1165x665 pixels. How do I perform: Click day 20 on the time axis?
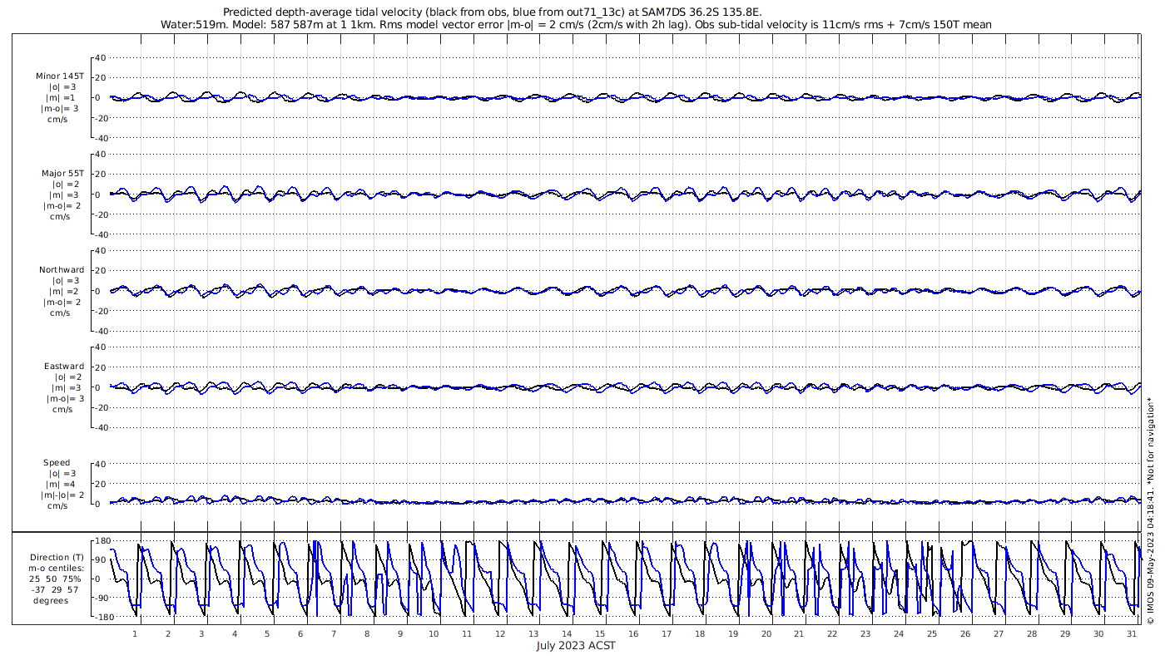tap(766, 633)
